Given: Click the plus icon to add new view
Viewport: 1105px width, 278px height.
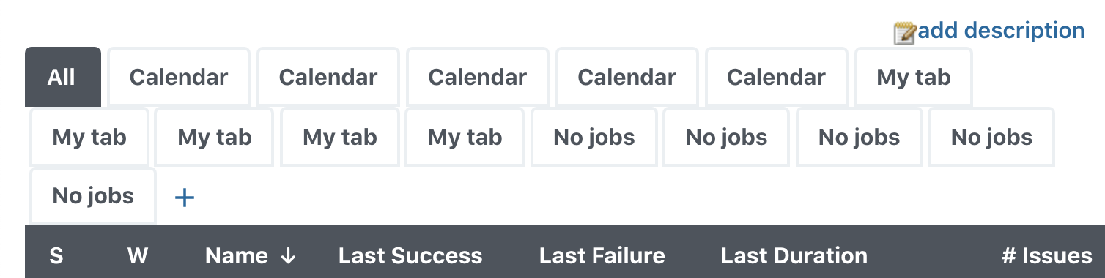Looking at the screenshot, I should pos(185,198).
